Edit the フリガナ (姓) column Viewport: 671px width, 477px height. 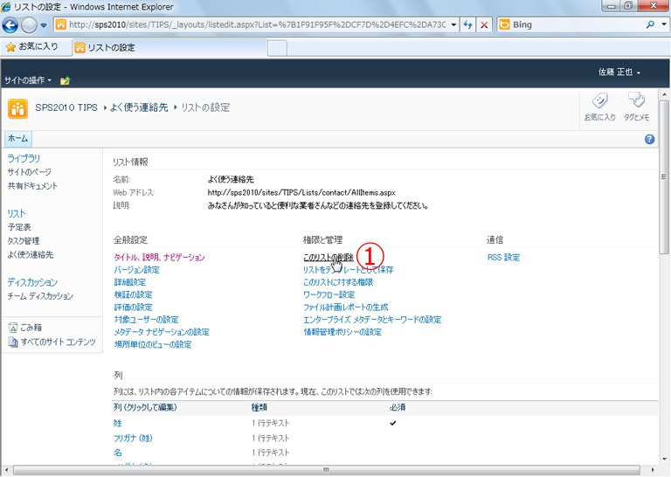[133, 438]
